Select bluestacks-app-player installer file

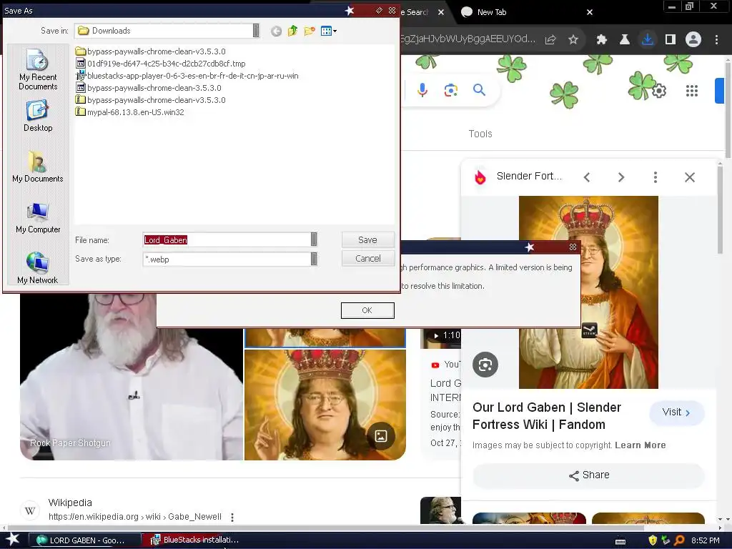click(187, 76)
